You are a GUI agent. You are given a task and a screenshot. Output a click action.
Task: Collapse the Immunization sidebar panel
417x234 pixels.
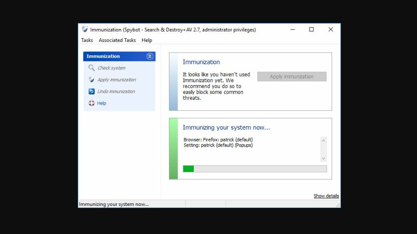click(150, 57)
